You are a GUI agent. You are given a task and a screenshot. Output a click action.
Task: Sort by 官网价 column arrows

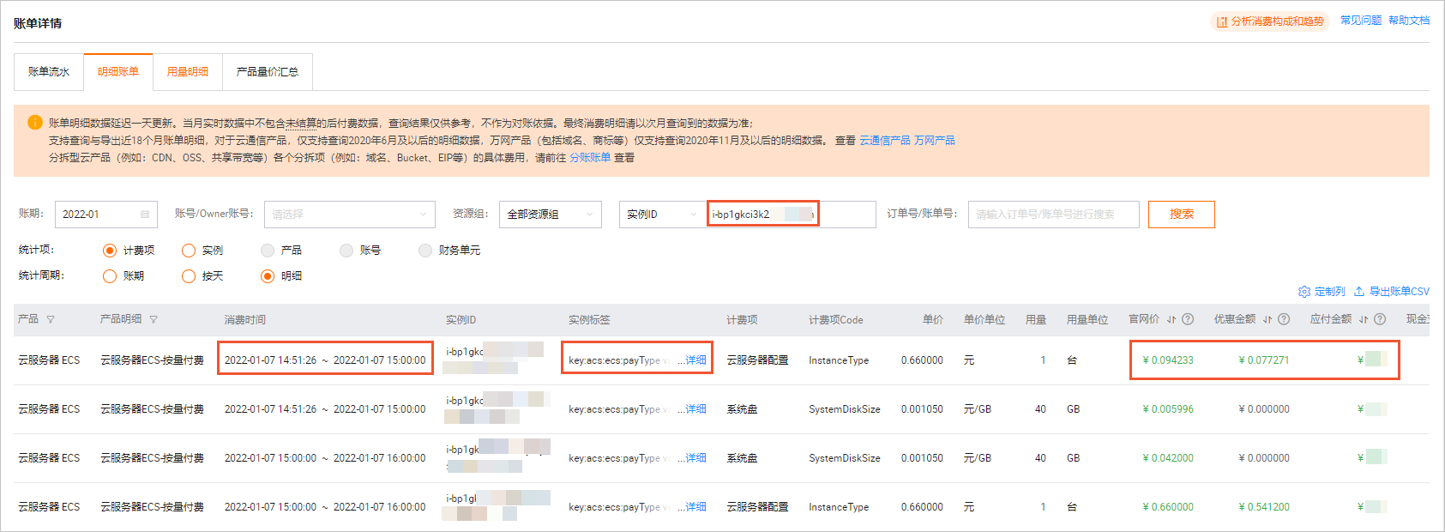click(x=1171, y=319)
